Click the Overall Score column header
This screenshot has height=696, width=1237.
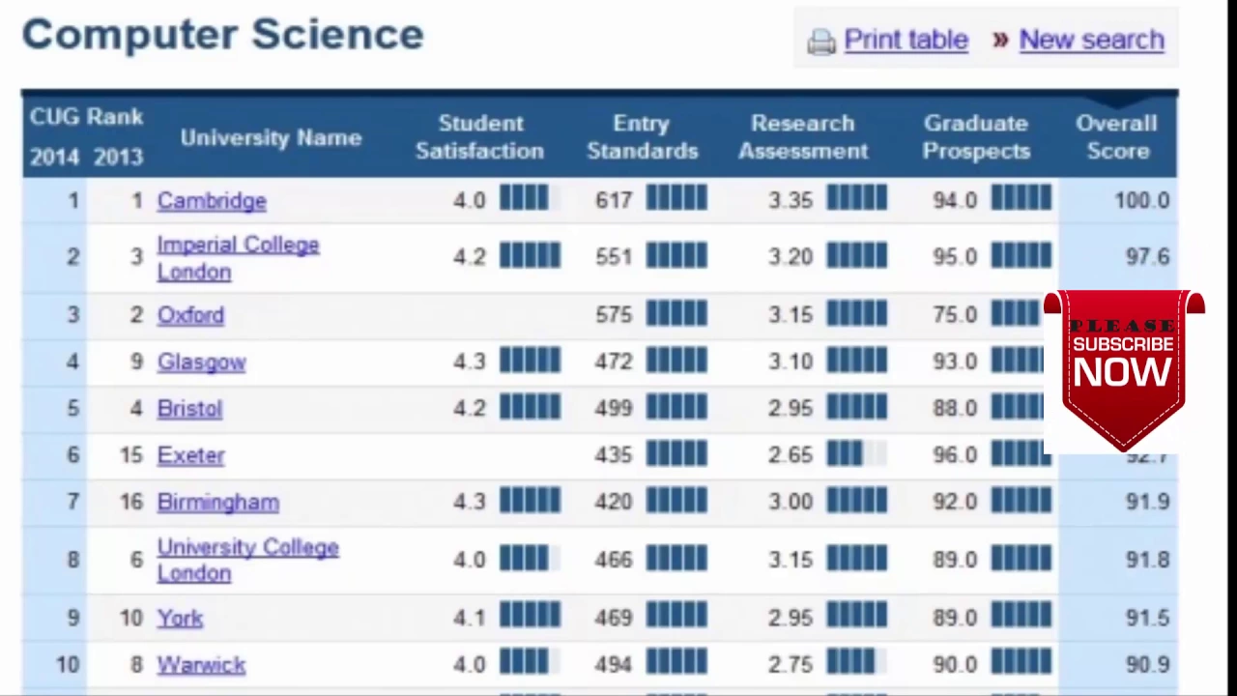tap(1116, 137)
